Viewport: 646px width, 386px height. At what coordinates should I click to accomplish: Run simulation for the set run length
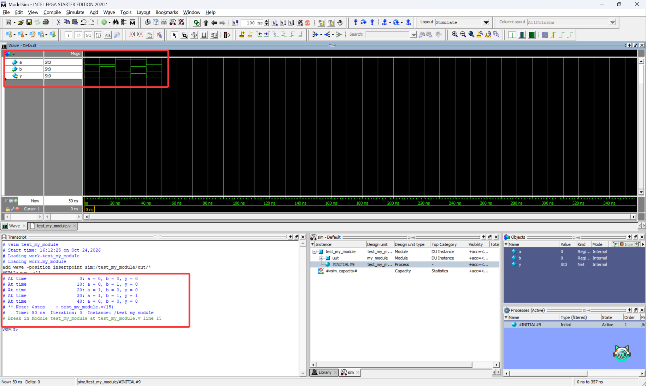click(x=275, y=22)
